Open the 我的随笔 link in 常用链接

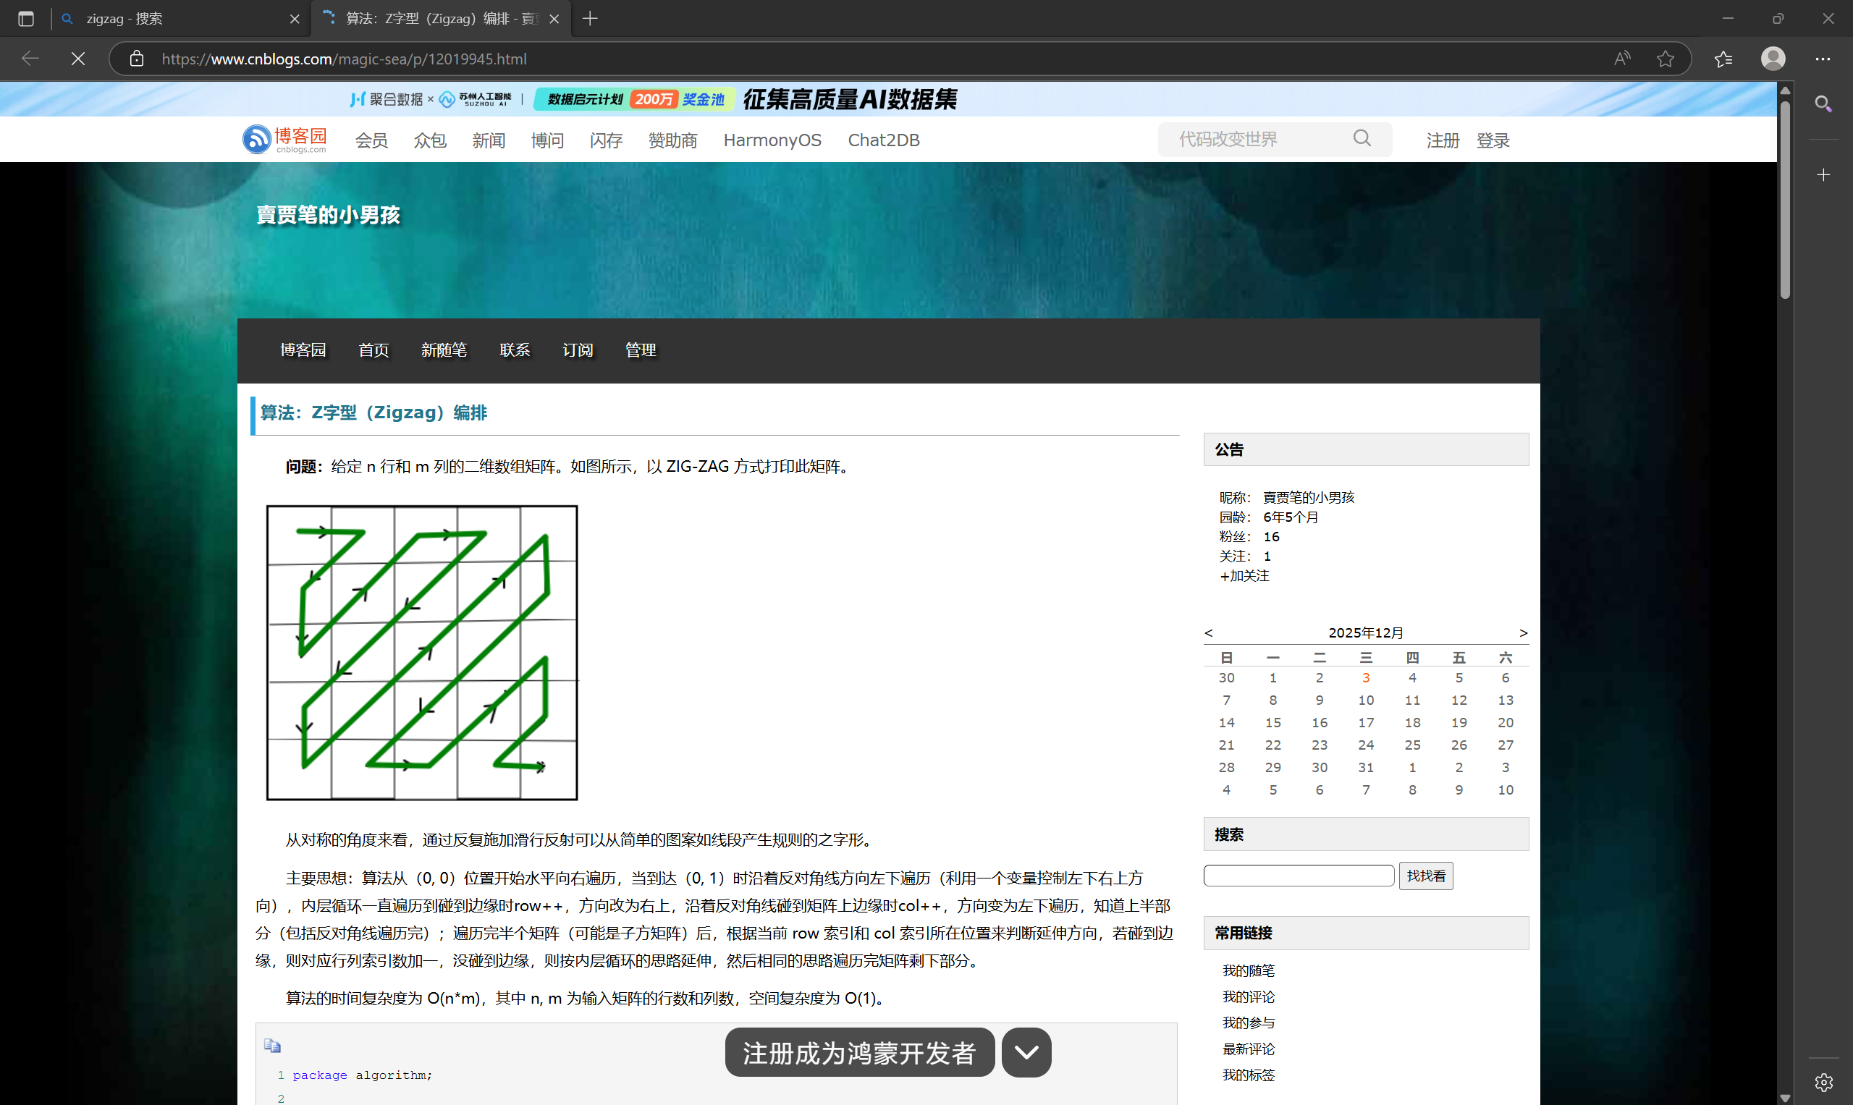[x=1249, y=970]
